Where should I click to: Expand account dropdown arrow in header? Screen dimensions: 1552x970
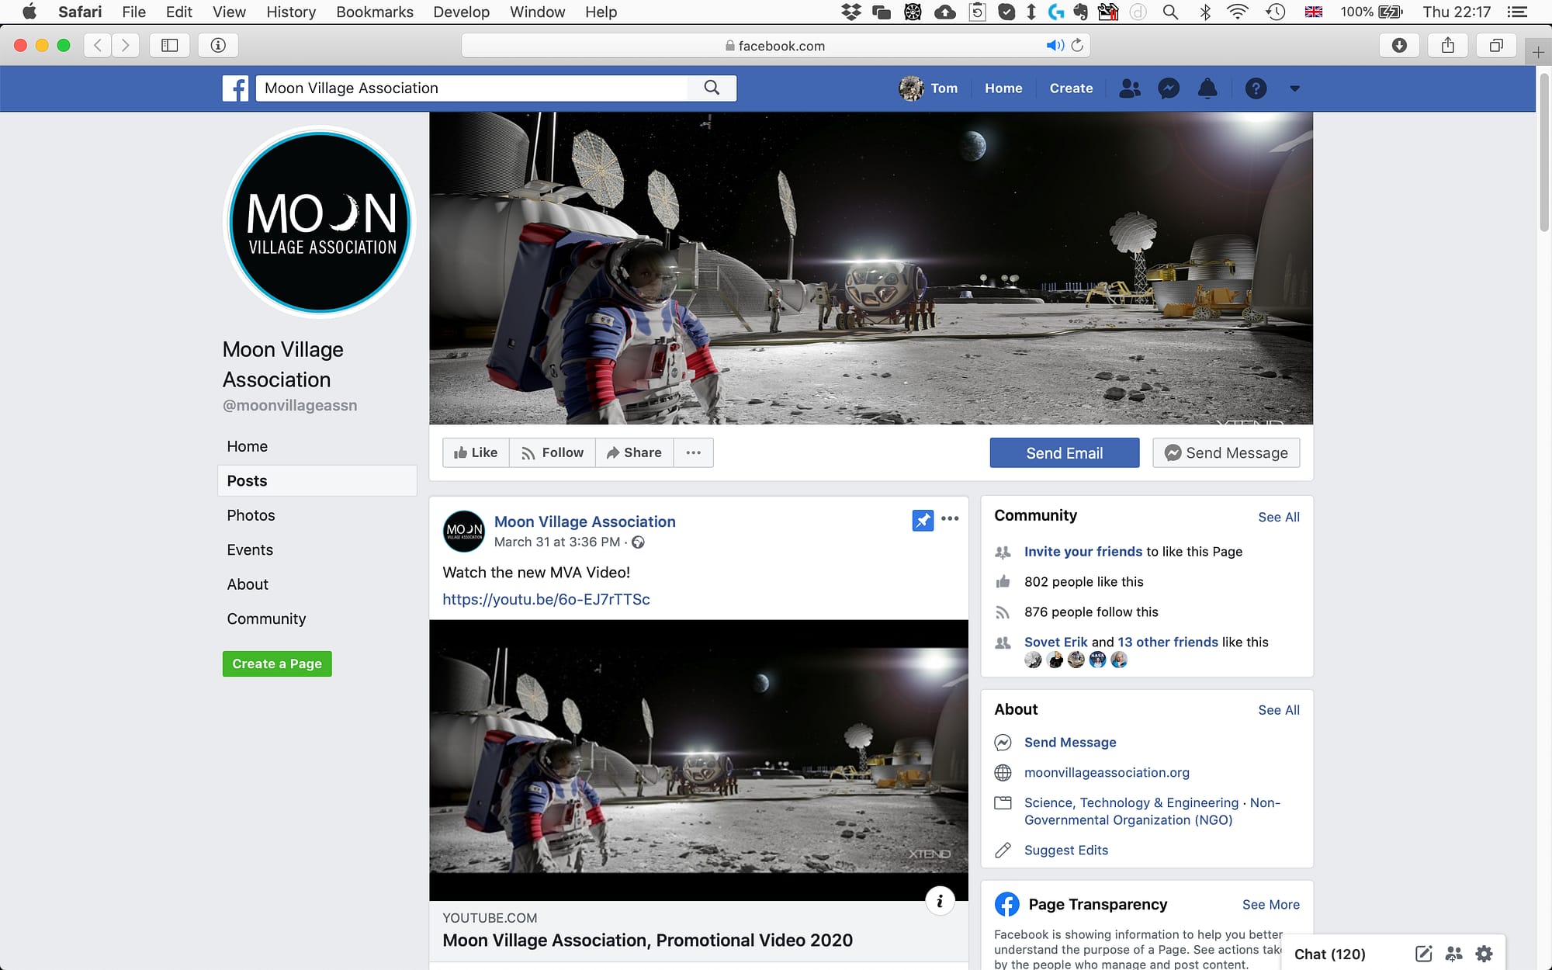(1294, 88)
